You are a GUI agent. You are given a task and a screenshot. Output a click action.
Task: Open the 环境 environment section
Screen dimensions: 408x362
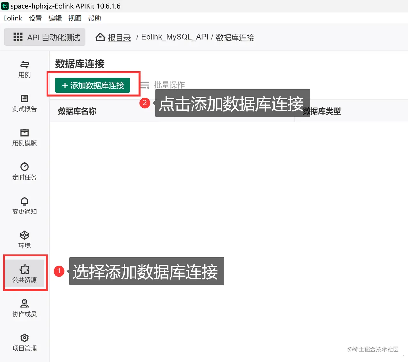coord(25,240)
